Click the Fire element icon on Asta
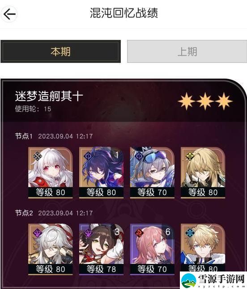This screenshot has height=289, width=247. (139, 233)
